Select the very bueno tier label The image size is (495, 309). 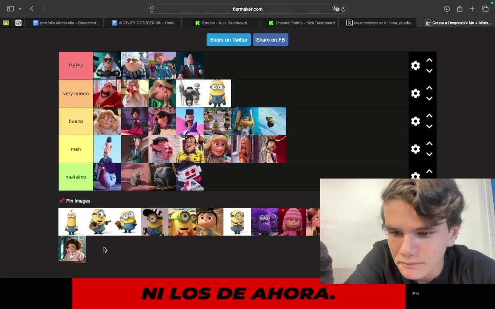point(76,93)
